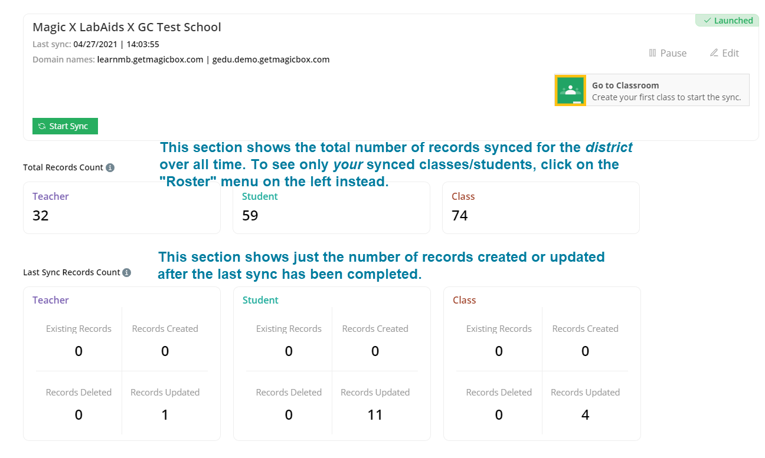Click the Pause button
This screenshot has width=765, height=458.
[x=668, y=53]
